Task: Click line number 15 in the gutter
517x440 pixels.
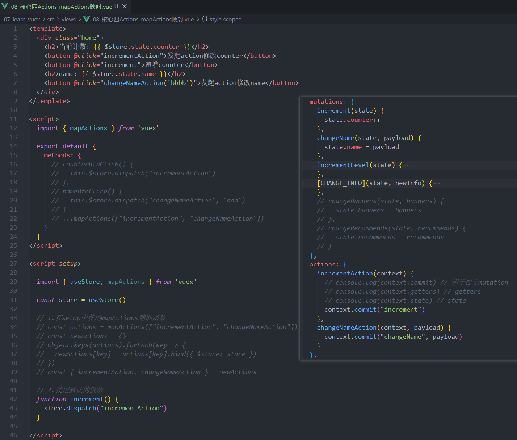Action: point(13,155)
